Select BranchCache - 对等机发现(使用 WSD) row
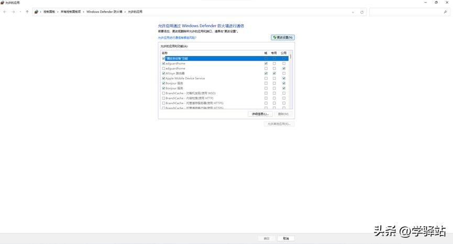453x244 pixels. pyautogui.click(x=225, y=93)
